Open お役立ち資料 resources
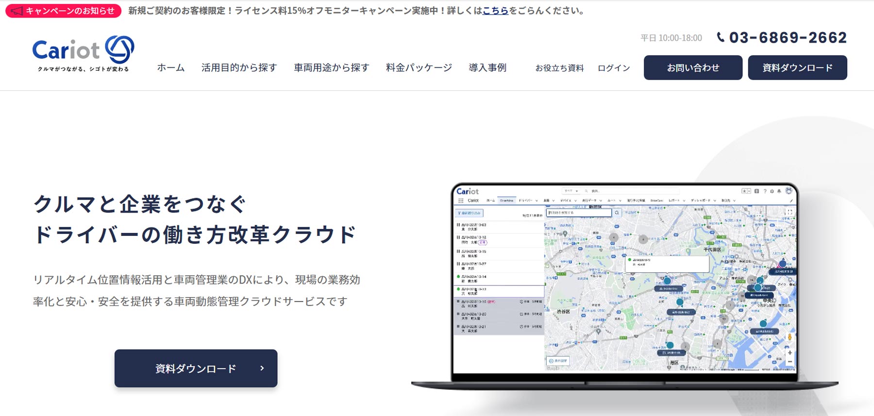This screenshot has height=416, width=874. pyautogui.click(x=559, y=68)
